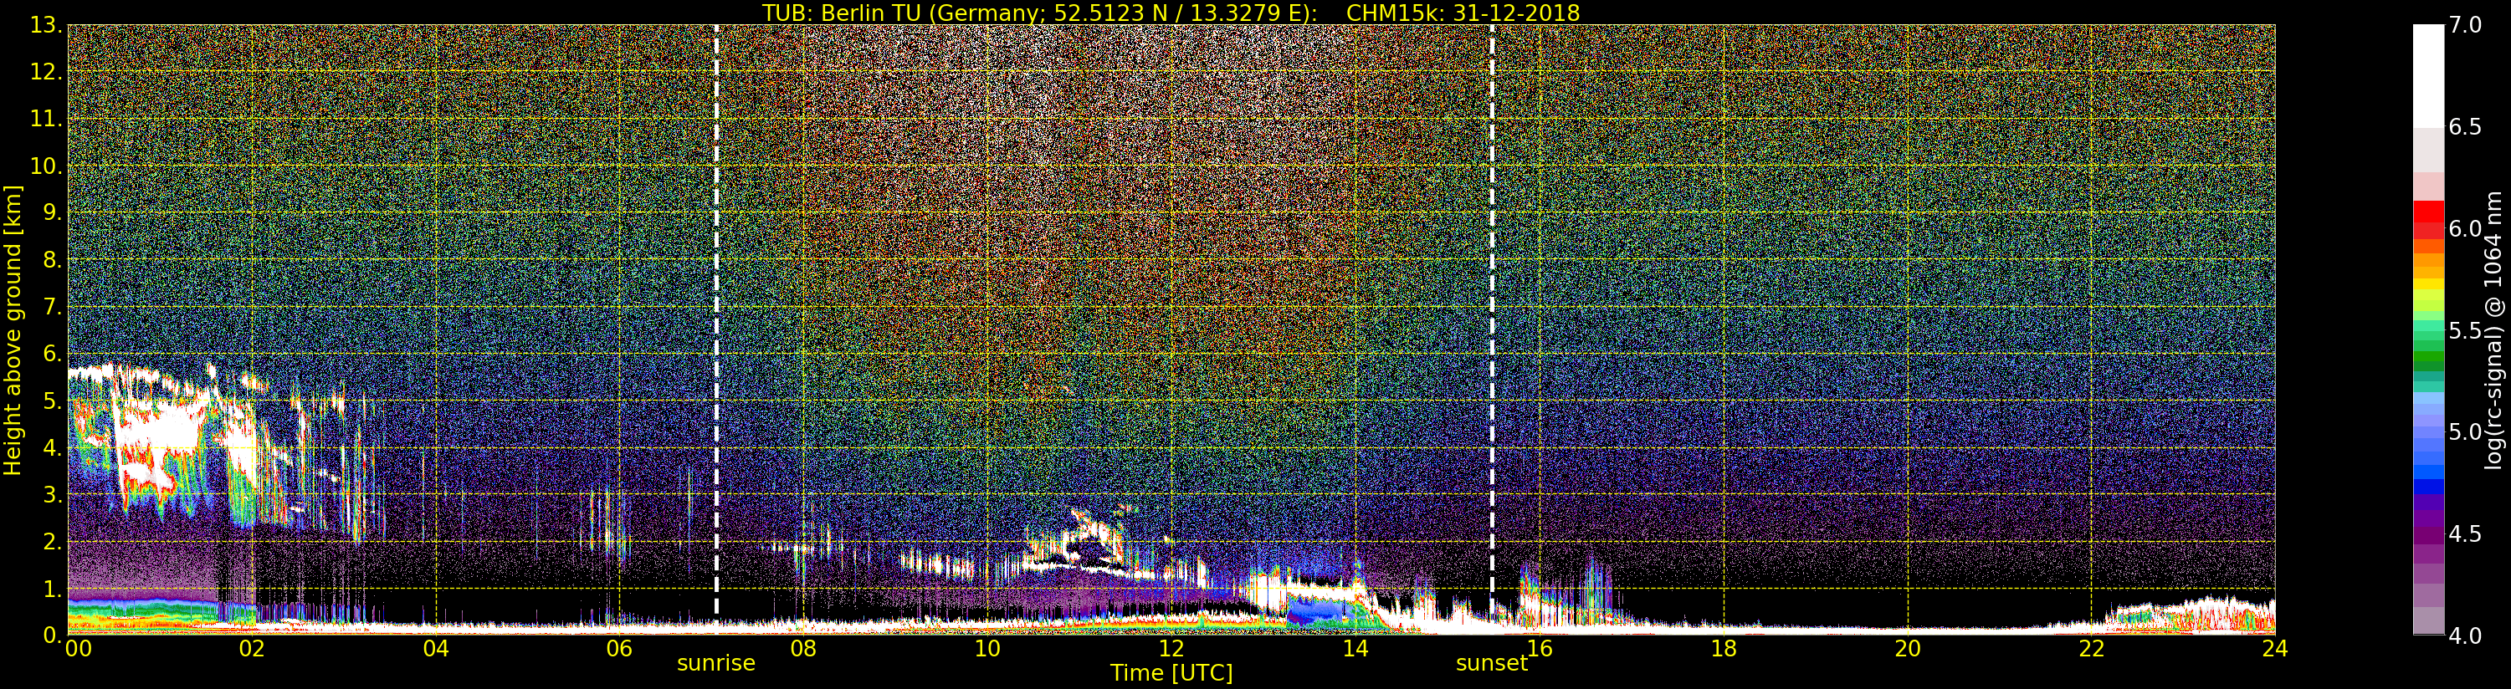
Task: Select the '04' time axis tick
Action: coord(436,647)
